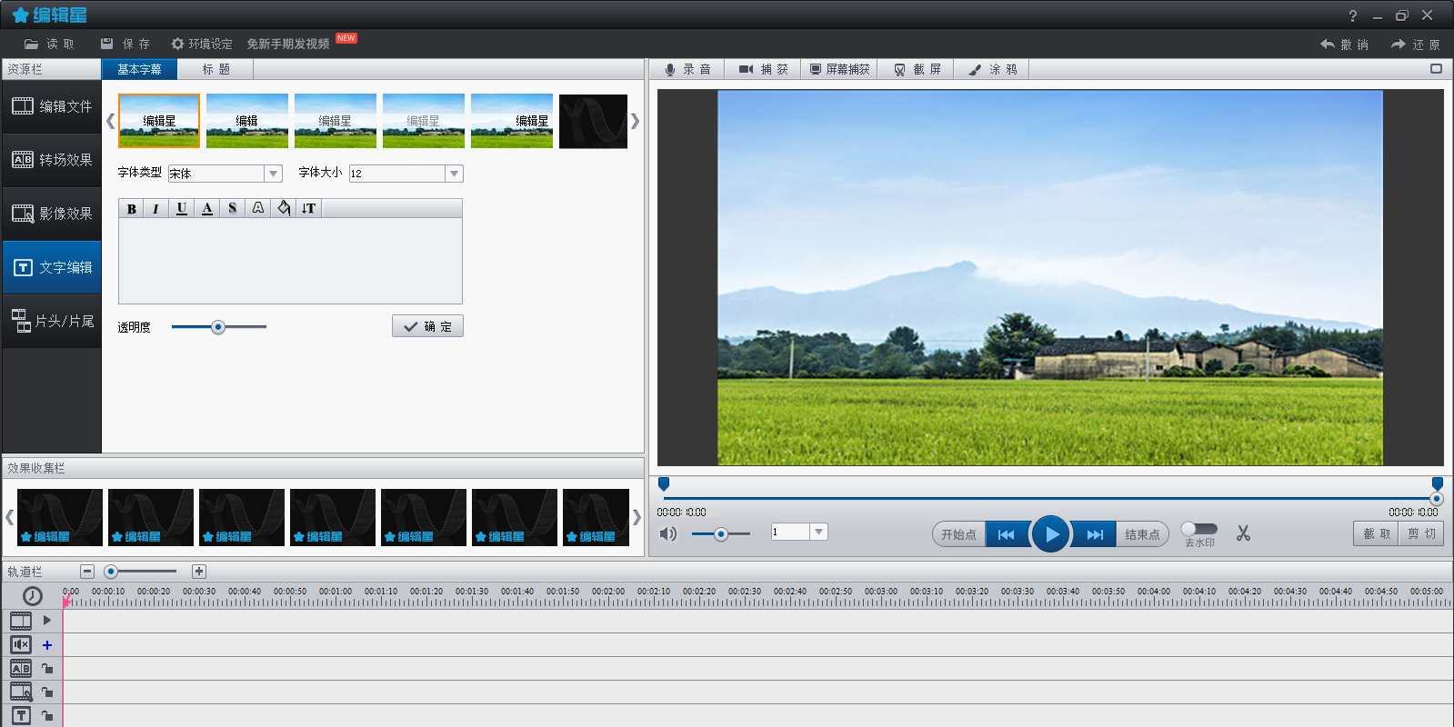This screenshot has width=1454, height=727.
Task: Click the speaker volume icon in player
Action: pyautogui.click(x=668, y=533)
